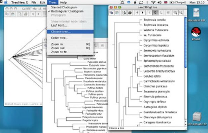This screenshot has width=208, height=133.
Task: Click Paste icon in sand98fig2.tre toolbar
Action: (117, 13)
